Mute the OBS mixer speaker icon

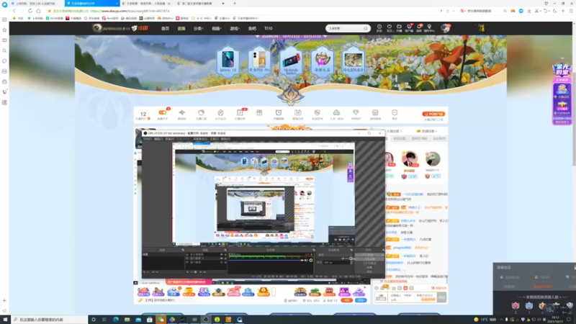tap(307, 261)
